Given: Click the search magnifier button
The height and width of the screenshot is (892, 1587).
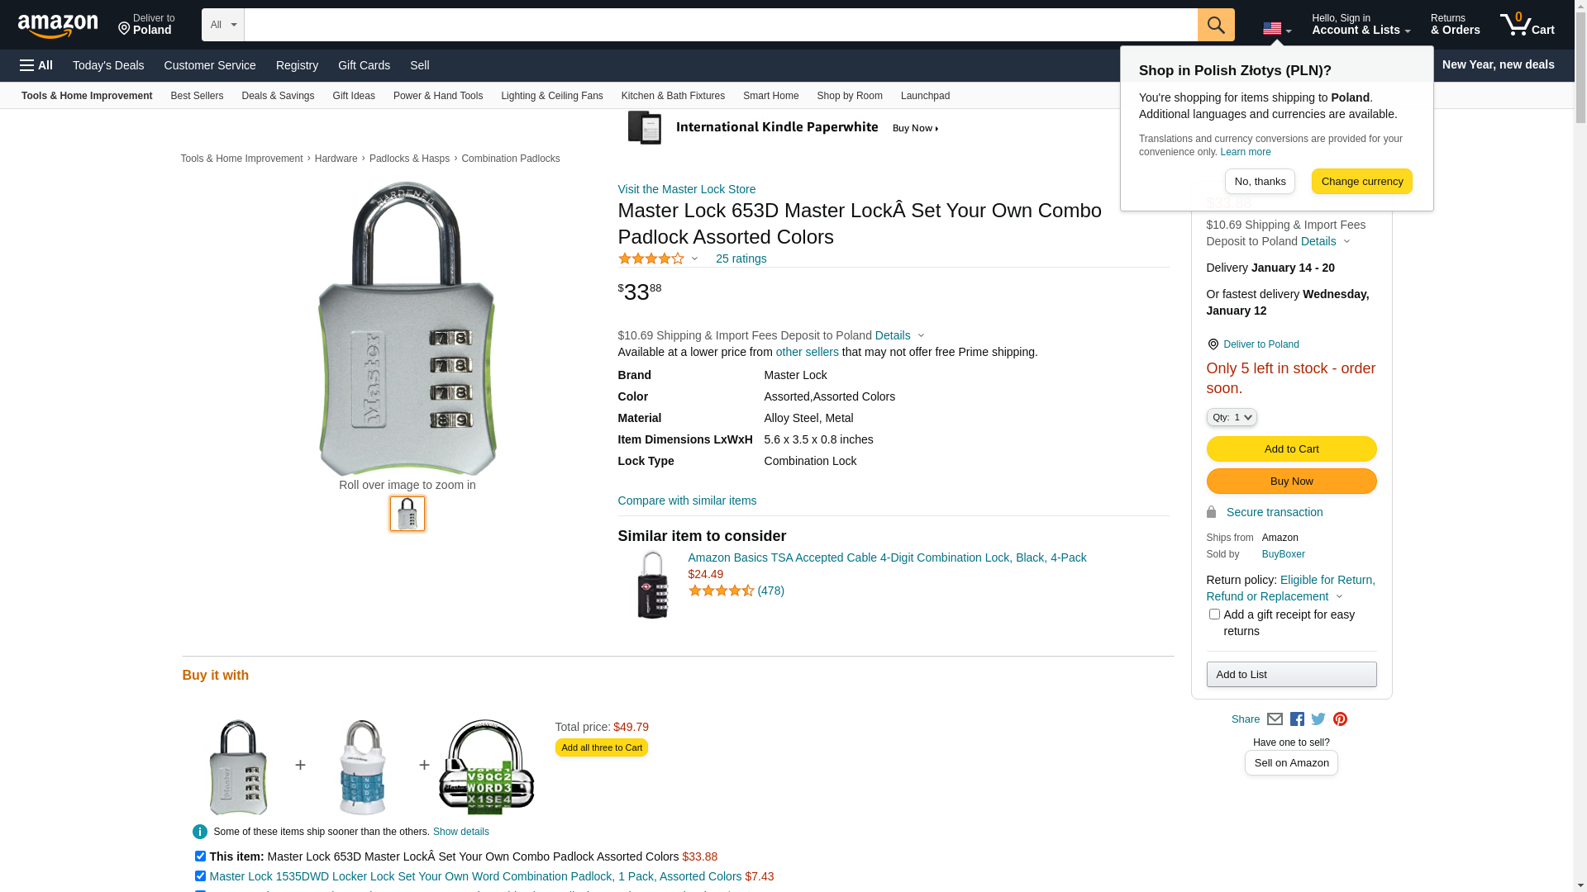Looking at the screenshot, I should [x=1216, y=25].
